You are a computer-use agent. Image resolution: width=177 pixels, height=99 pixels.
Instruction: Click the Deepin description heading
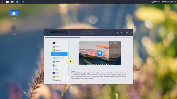coord(74,71)
